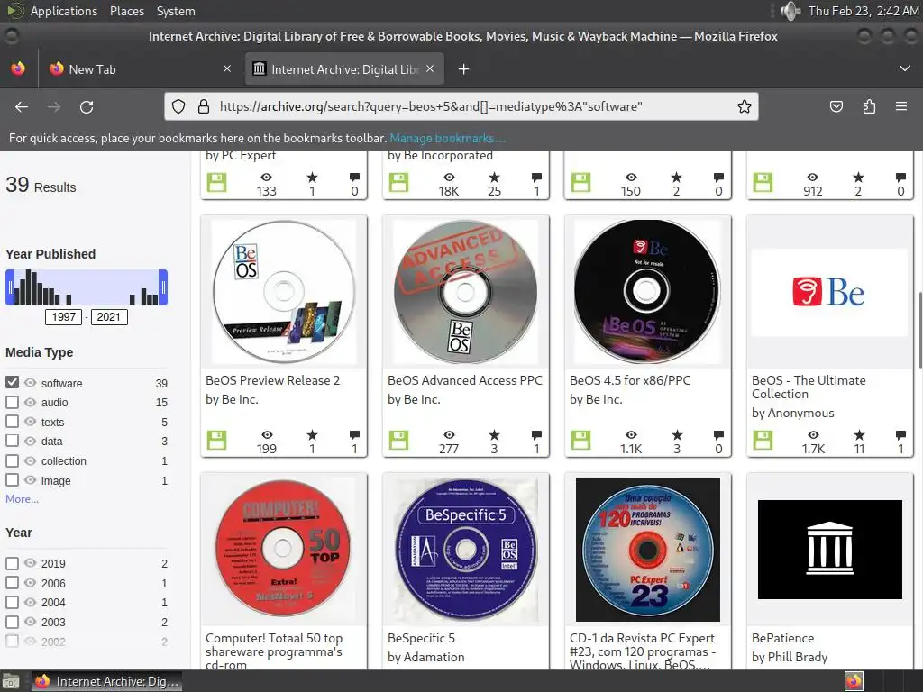The image size is (923, 692).
Task: Open a new tab with plus button
Action: [x=464, y=69]
